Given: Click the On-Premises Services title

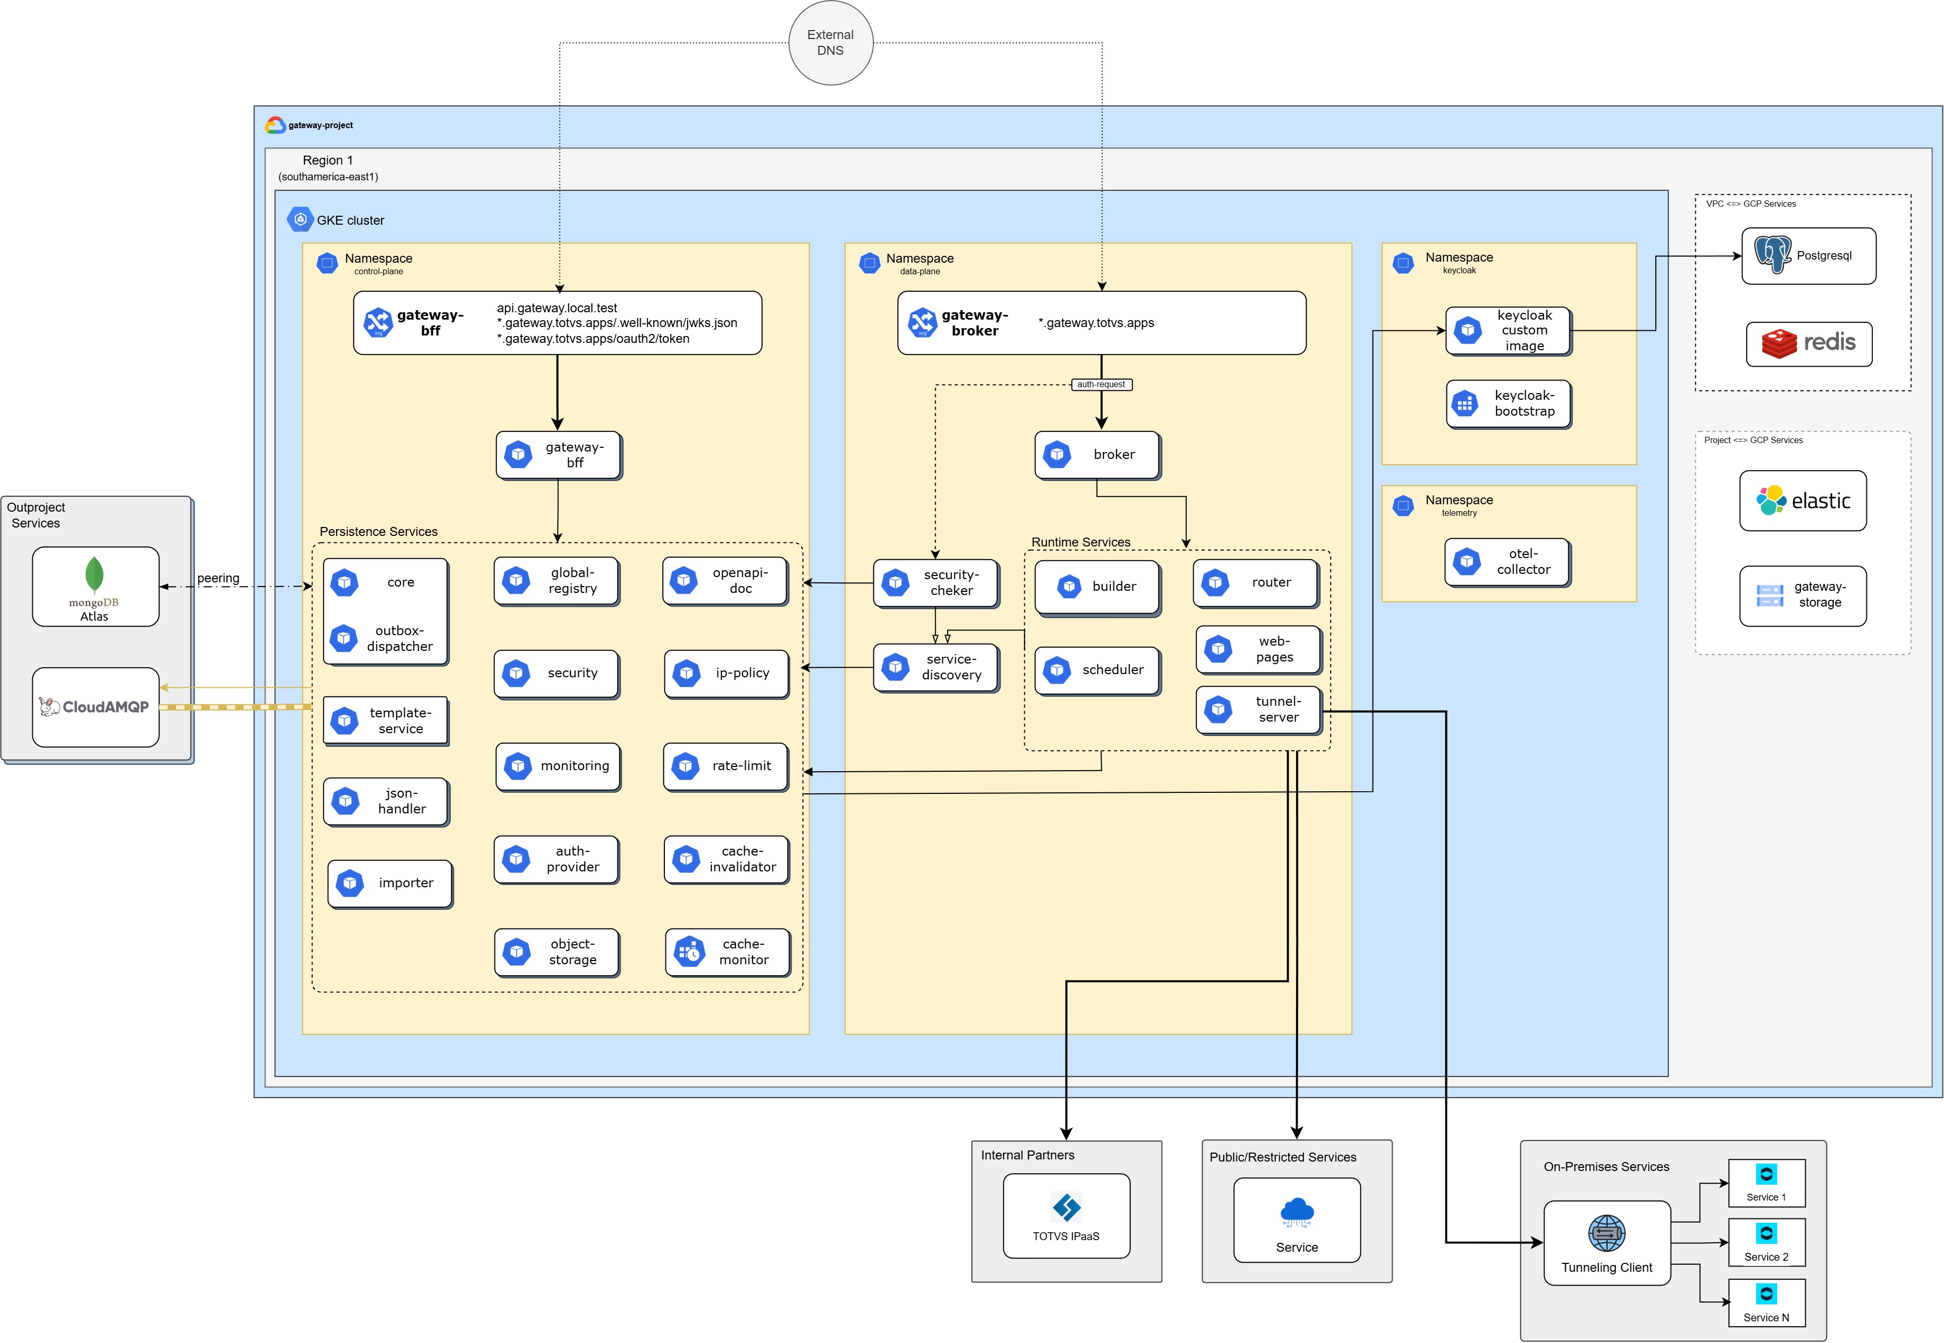Looking at the screenshot, I should tap(1606, 1166).
